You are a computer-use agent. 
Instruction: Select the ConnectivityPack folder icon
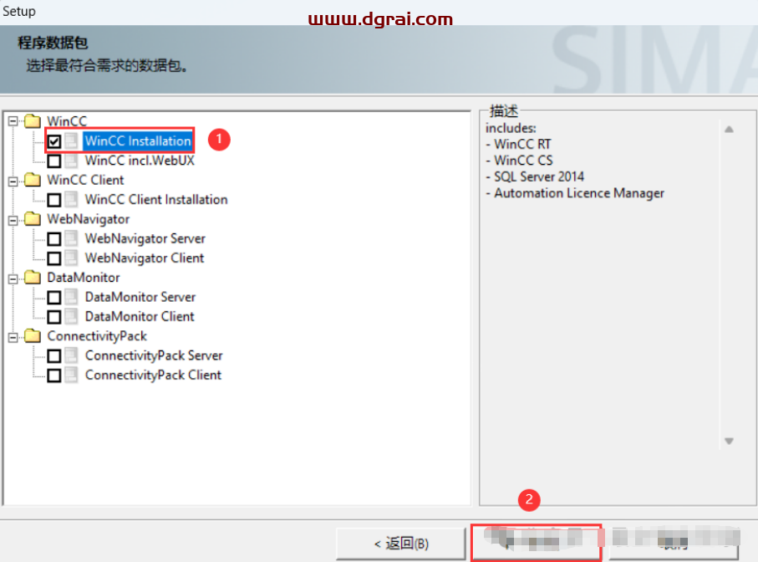pyautogui.click(x=33, y=336)
